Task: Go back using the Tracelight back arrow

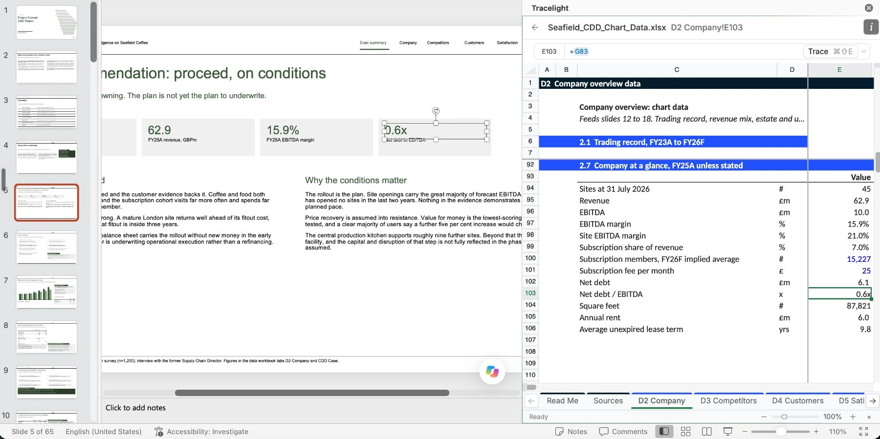Action: (x=535, y=27)
